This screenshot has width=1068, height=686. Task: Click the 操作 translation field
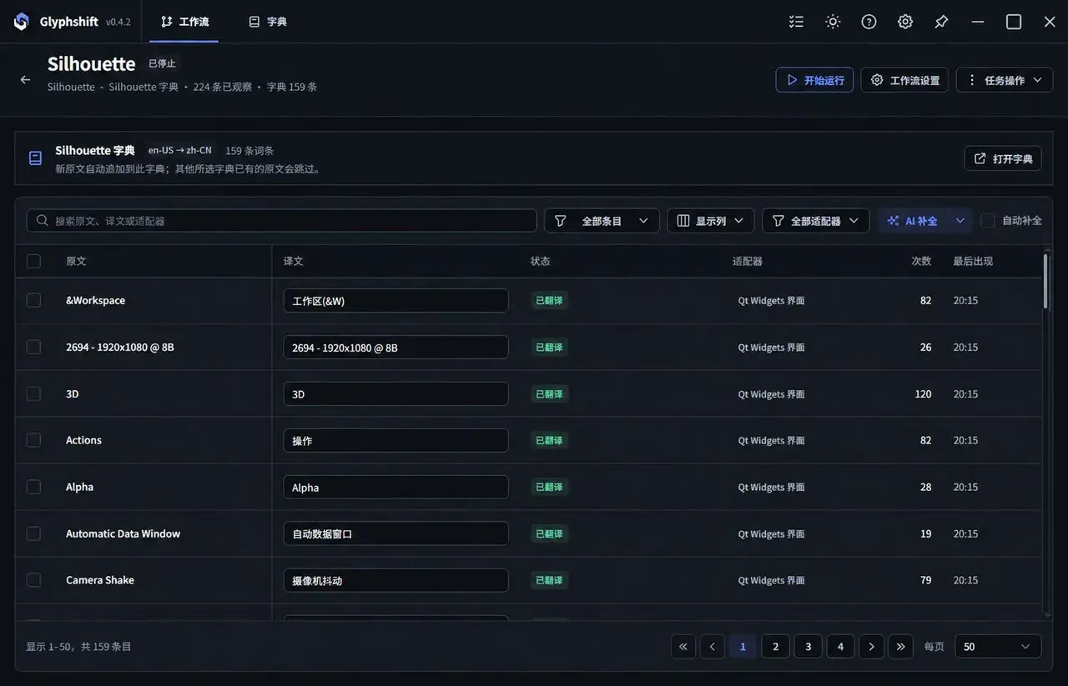395,440
